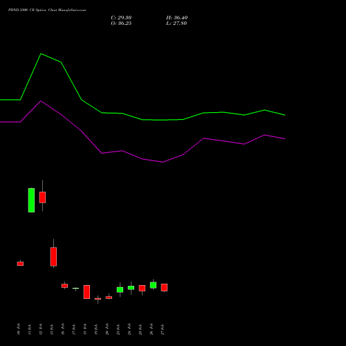Viewport: 346px width, 346px height.
Task: Click the 10 Feb date axis label
Action: [x=19, y=329]
